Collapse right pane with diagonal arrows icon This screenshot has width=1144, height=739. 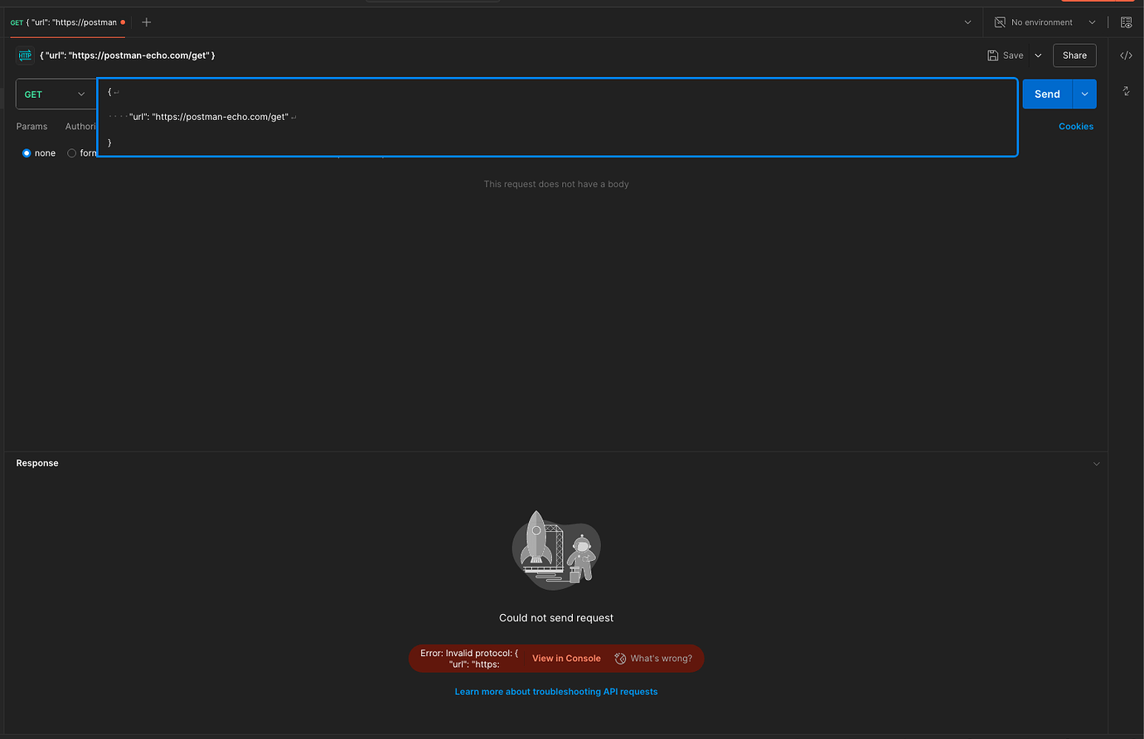click(1127, 92)
